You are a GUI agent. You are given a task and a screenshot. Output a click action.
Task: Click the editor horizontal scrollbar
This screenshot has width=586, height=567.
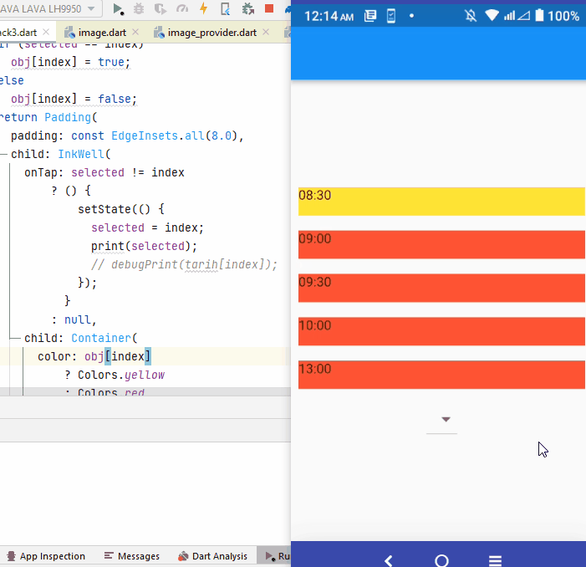[145, 391]
